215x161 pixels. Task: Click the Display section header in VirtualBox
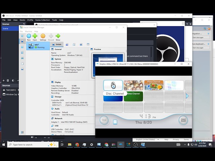pos(57,82)
